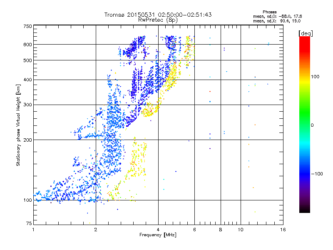
Task: Click the height axis tick label '750'
Action: (x=27, y=26)
